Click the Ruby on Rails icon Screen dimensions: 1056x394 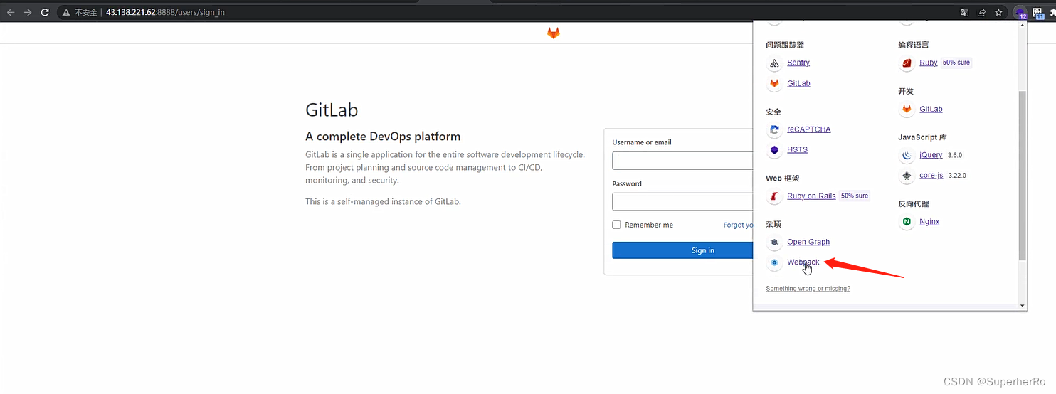774,196
